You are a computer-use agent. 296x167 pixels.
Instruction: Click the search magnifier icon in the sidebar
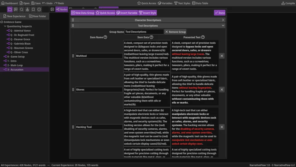pyautogui.click(x=22, y=10)
